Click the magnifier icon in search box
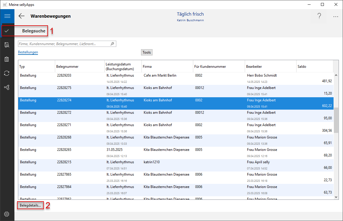343x221 pixels. [112, 44]
